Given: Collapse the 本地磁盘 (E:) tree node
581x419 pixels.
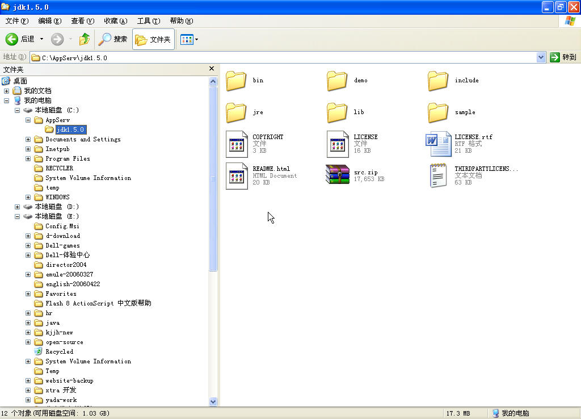Looking at the screenshot, I should 17,216.
